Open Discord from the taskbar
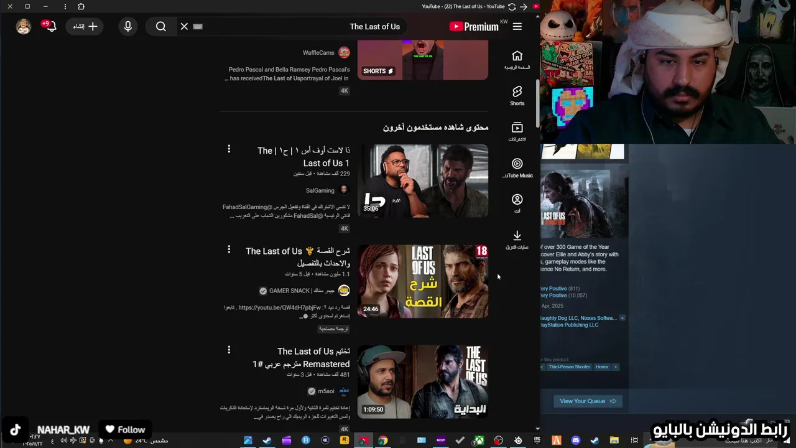Viewport: 796px width, 448px height. click(x=575, y=441)
